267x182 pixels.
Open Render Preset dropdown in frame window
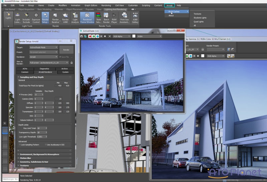[216, 49]
